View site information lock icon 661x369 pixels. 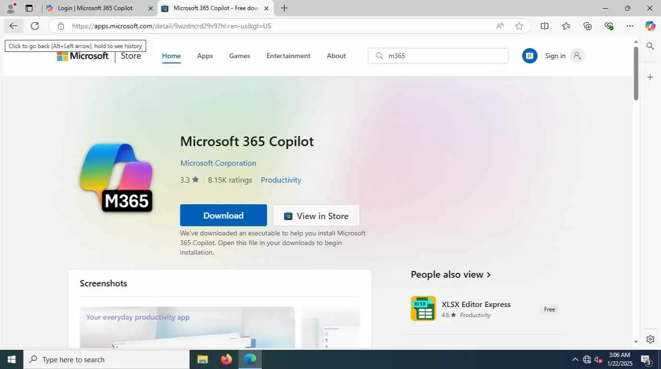(61, 26)
